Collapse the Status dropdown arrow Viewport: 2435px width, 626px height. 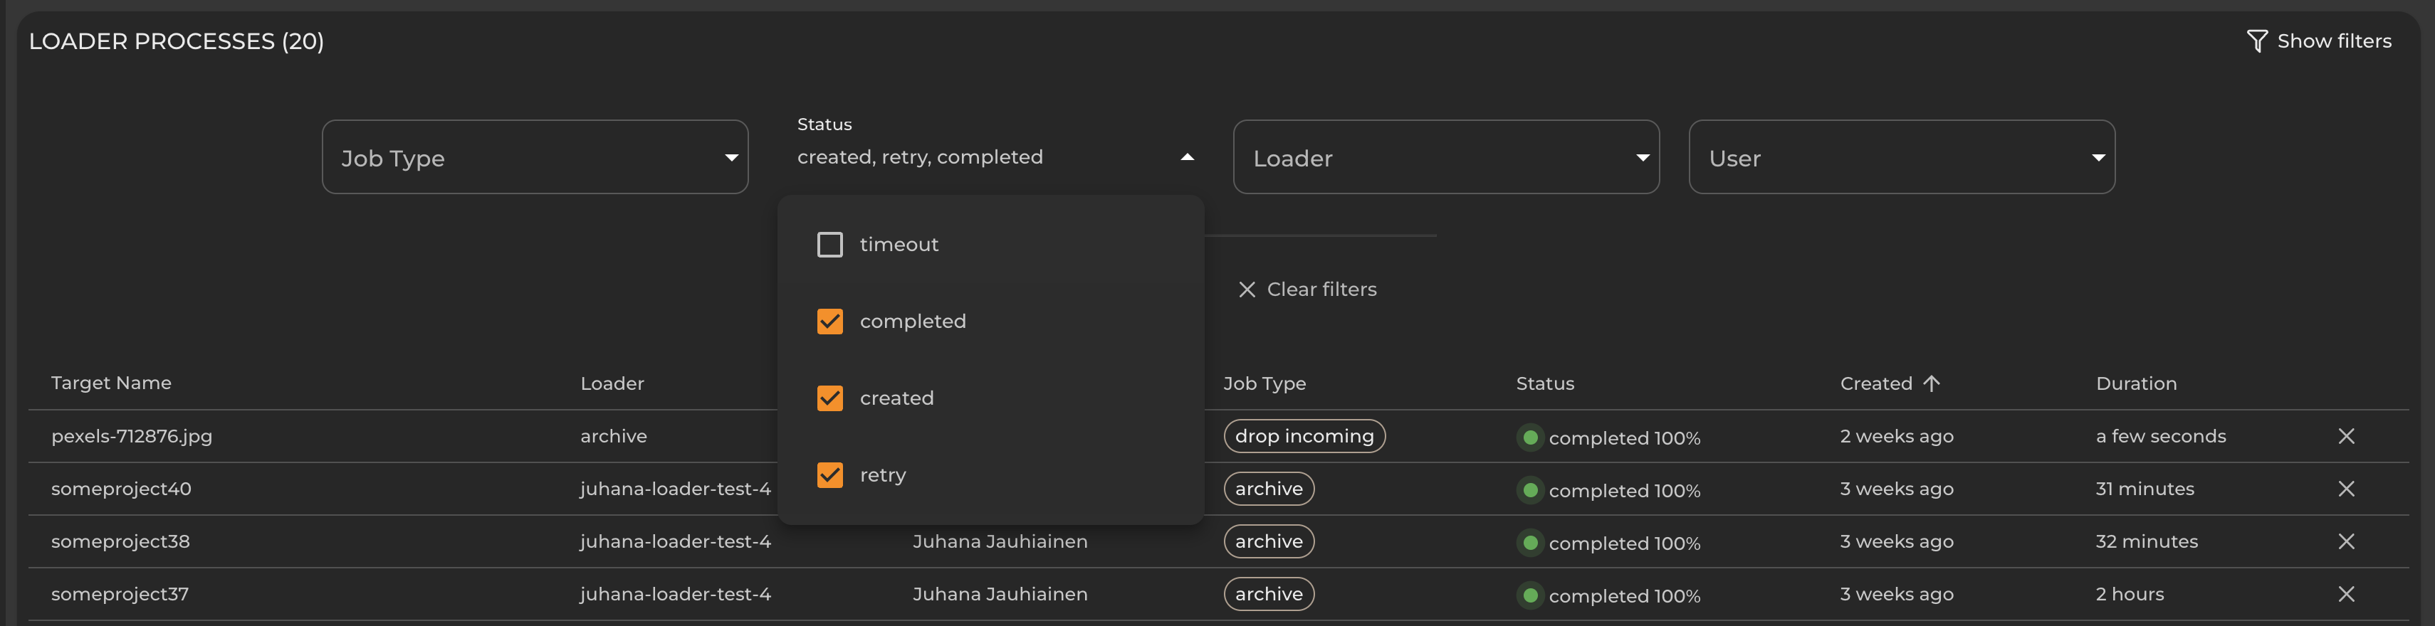coord(1186,158)
